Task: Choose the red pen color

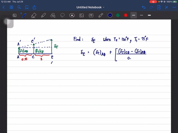Action: click(x=126, y=16)
